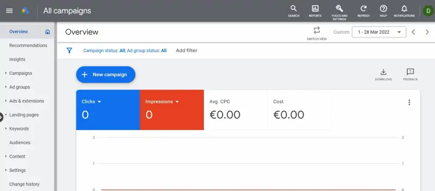Change the Impressions metric via dropdown
This screenshot has height=191, width=435.
tap(177, 102)
